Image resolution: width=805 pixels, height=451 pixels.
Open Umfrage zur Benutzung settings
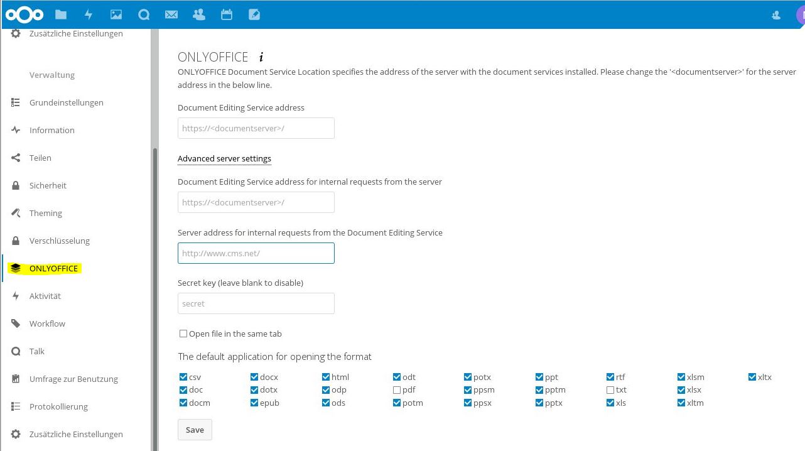tap(73, 379)
